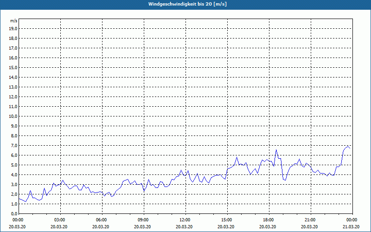
Task: Select the 21:00 time label
Action: pyautogui.click(x=310, y=220)
